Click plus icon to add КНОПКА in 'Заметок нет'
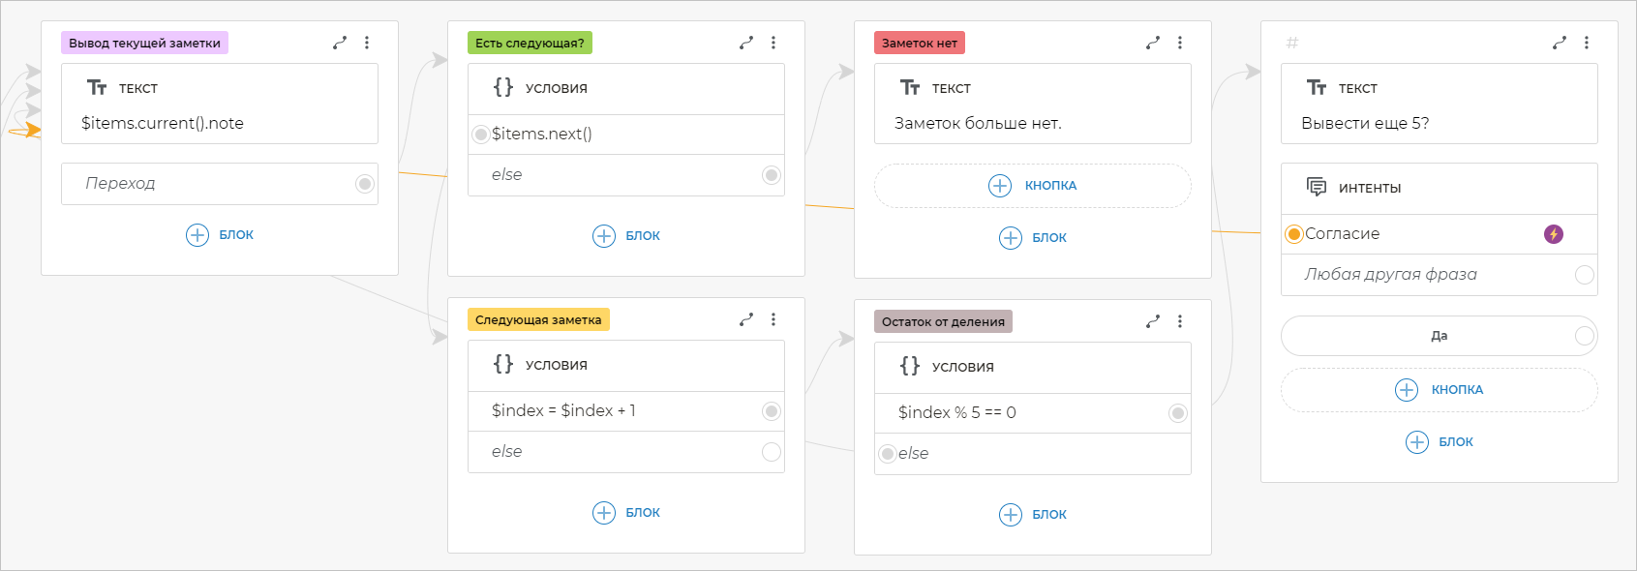Screen dimensions: 1637x571 pos(1000,186)
